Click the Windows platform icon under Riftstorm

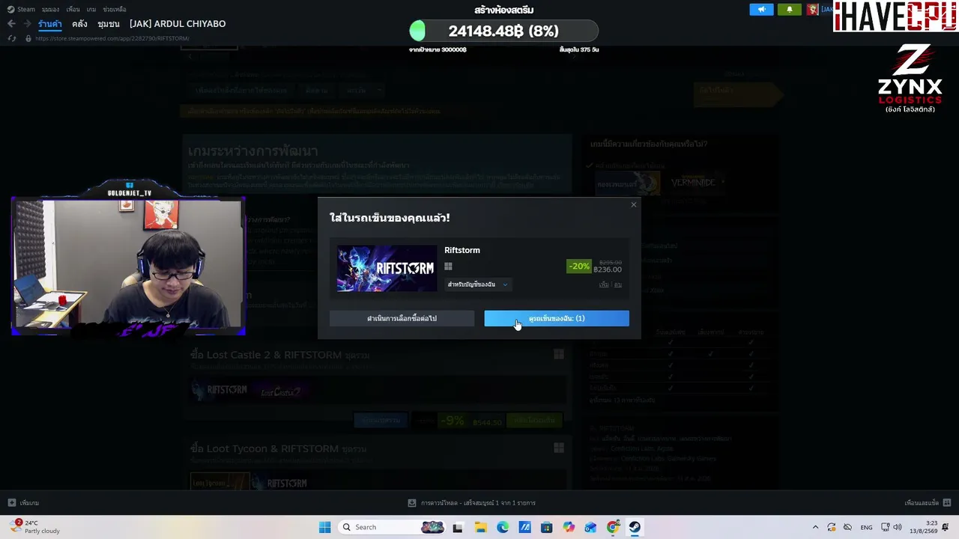tap(448, 267)
